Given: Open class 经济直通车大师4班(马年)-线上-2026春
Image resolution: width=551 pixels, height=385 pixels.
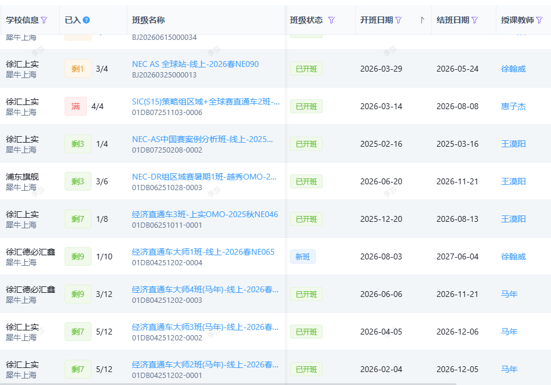Looking at the screenshot, I should [x=205, y=290].
